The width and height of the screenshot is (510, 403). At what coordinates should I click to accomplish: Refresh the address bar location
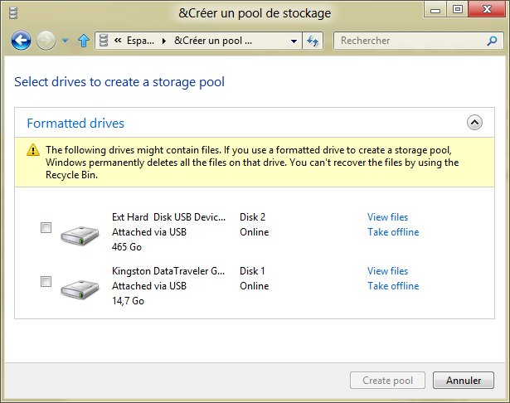(x=313, y=41)
